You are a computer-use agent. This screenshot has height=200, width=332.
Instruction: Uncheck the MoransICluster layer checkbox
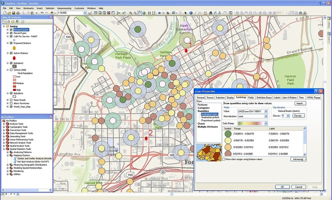(x=11, y=30)
